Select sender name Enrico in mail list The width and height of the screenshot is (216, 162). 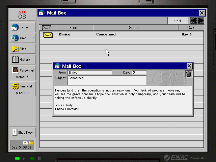(x=65, y=34)
